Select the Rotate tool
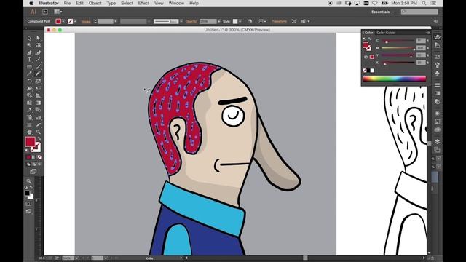This screenshot has height=262, width=466. pos(29,81)
